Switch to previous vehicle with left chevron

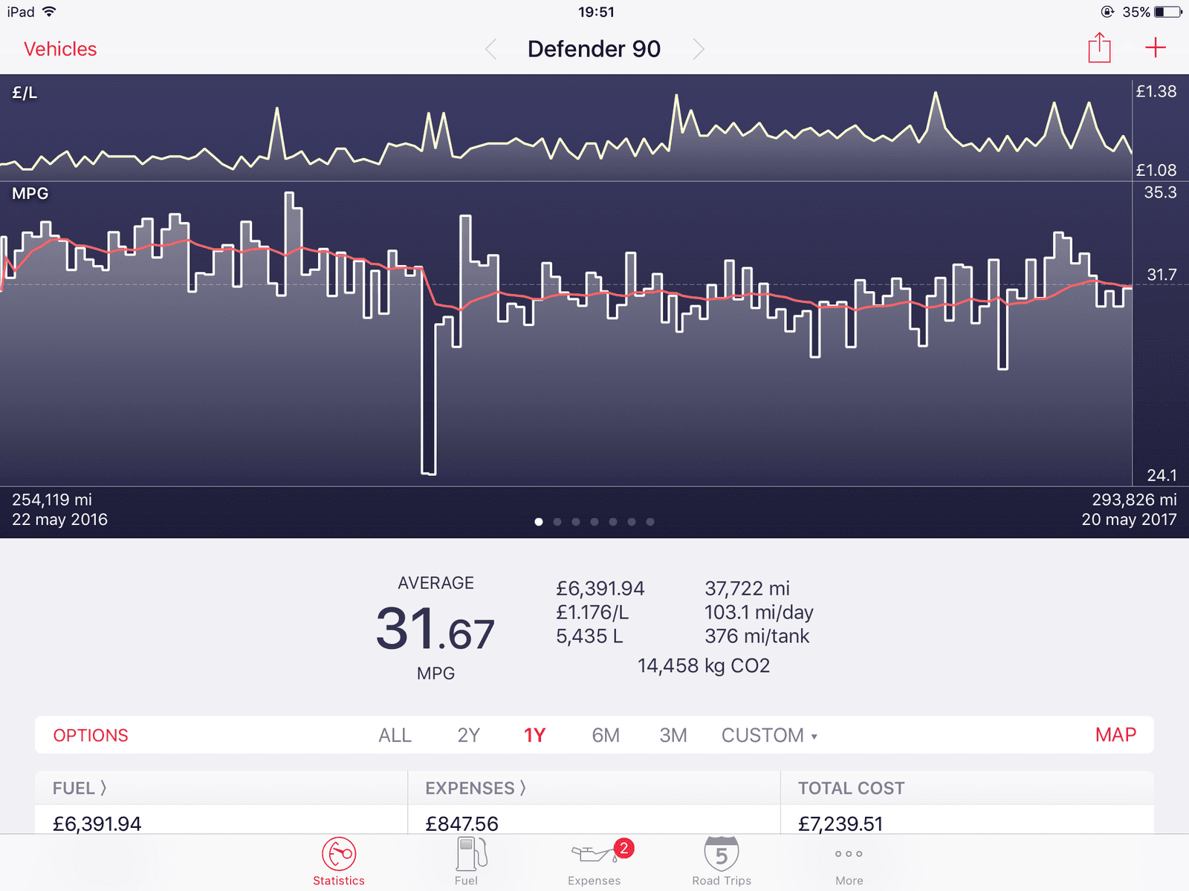coord(490,49)
